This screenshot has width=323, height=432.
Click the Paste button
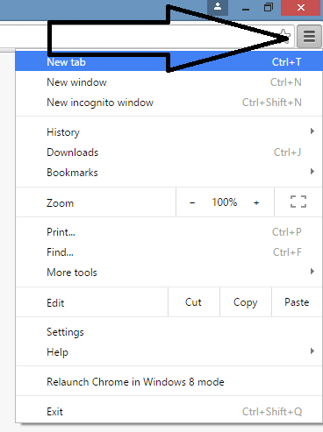[297, 302]
